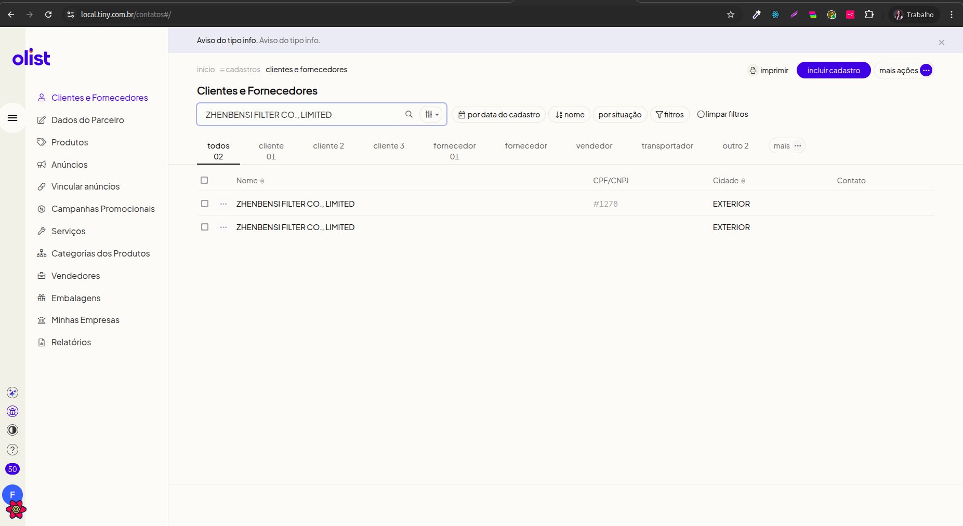The width and height of the screenshot is (963, 526).
Task: Select the cliente 3 tab
Action: coord(389,146)
